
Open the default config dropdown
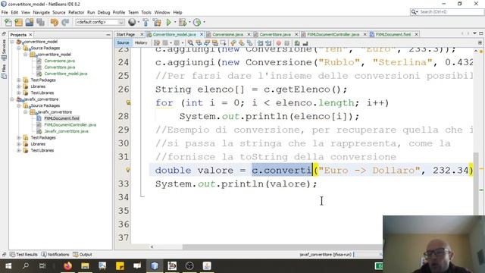(100, 22)
